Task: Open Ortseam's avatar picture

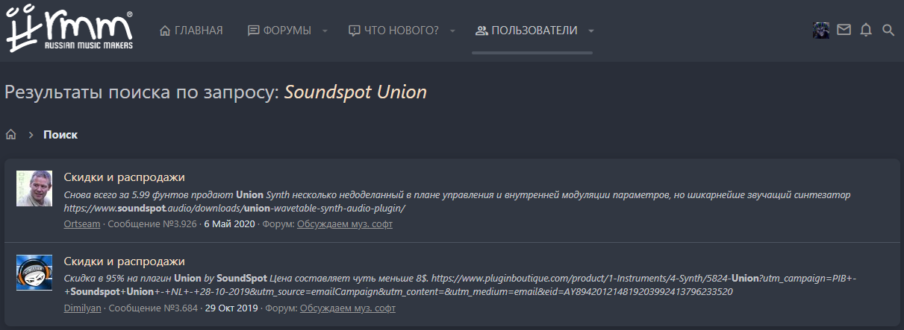Action: pyautogui.click(x=34, y=188)
